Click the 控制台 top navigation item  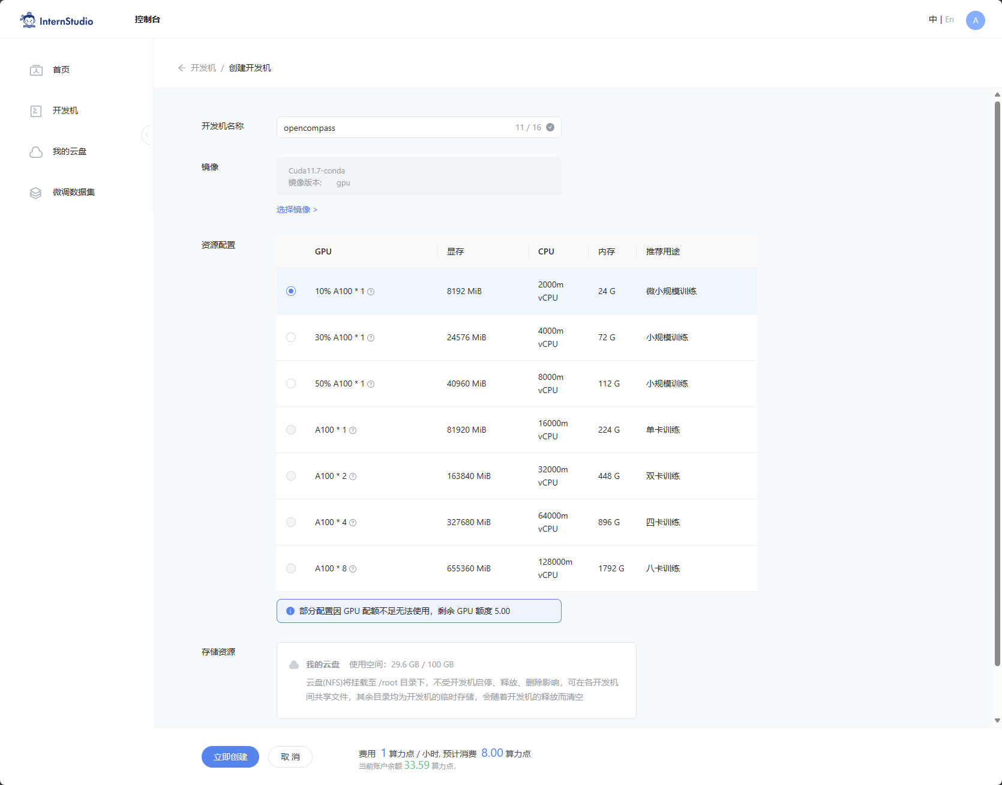point(148,19)
